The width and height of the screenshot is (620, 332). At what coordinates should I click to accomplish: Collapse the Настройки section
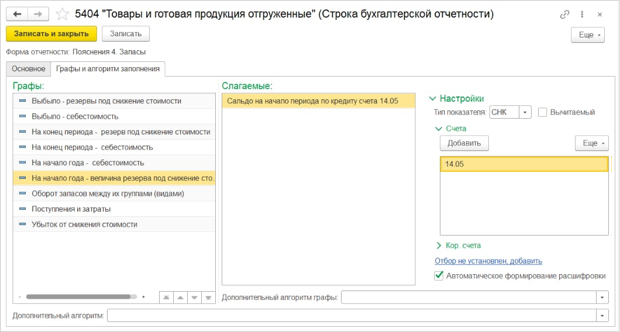433,99
